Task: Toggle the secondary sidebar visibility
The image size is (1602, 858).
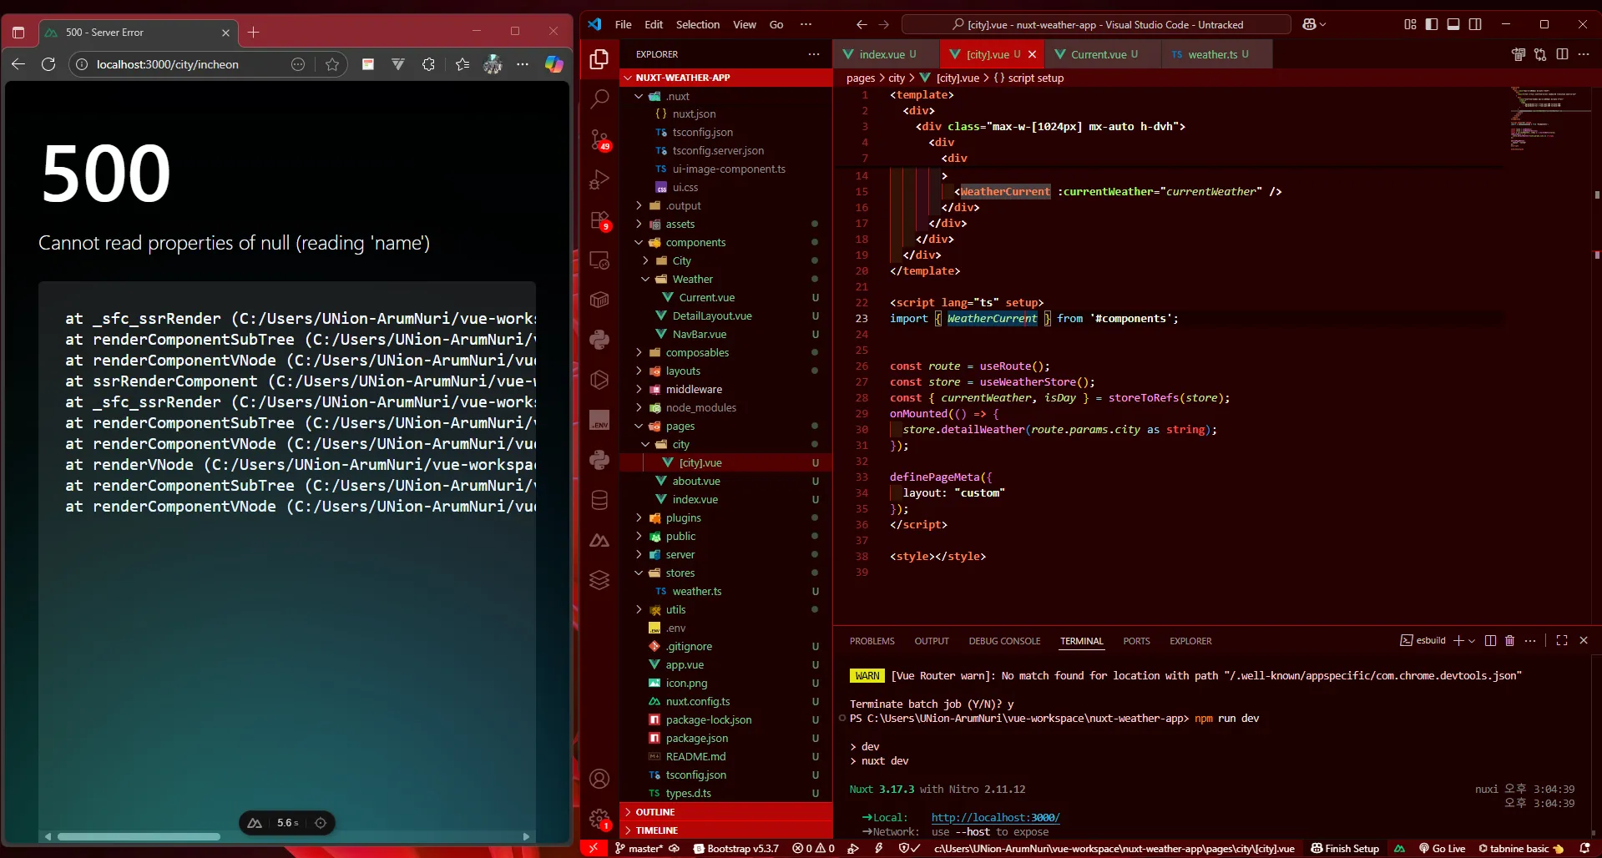Action: tap(1475, 24)
